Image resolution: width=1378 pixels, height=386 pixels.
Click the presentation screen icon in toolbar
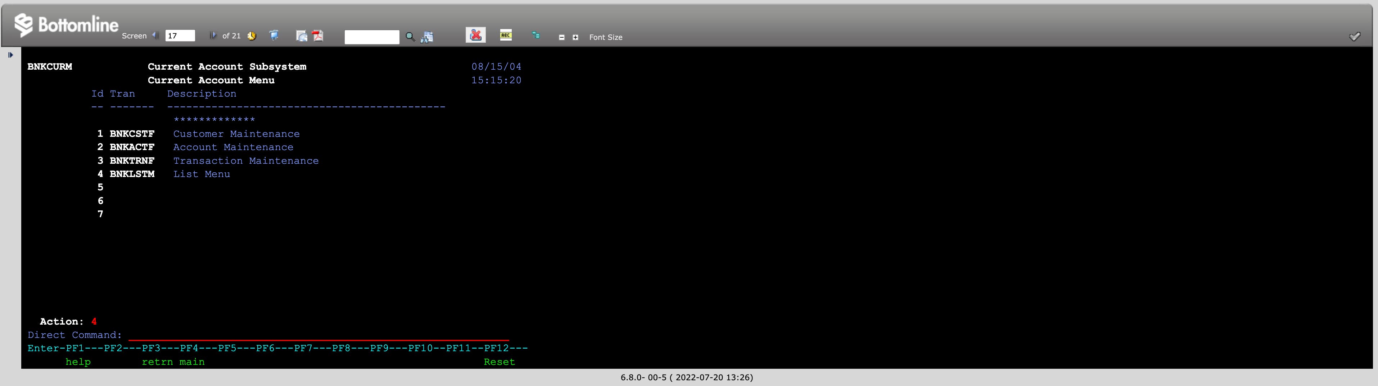274,35
